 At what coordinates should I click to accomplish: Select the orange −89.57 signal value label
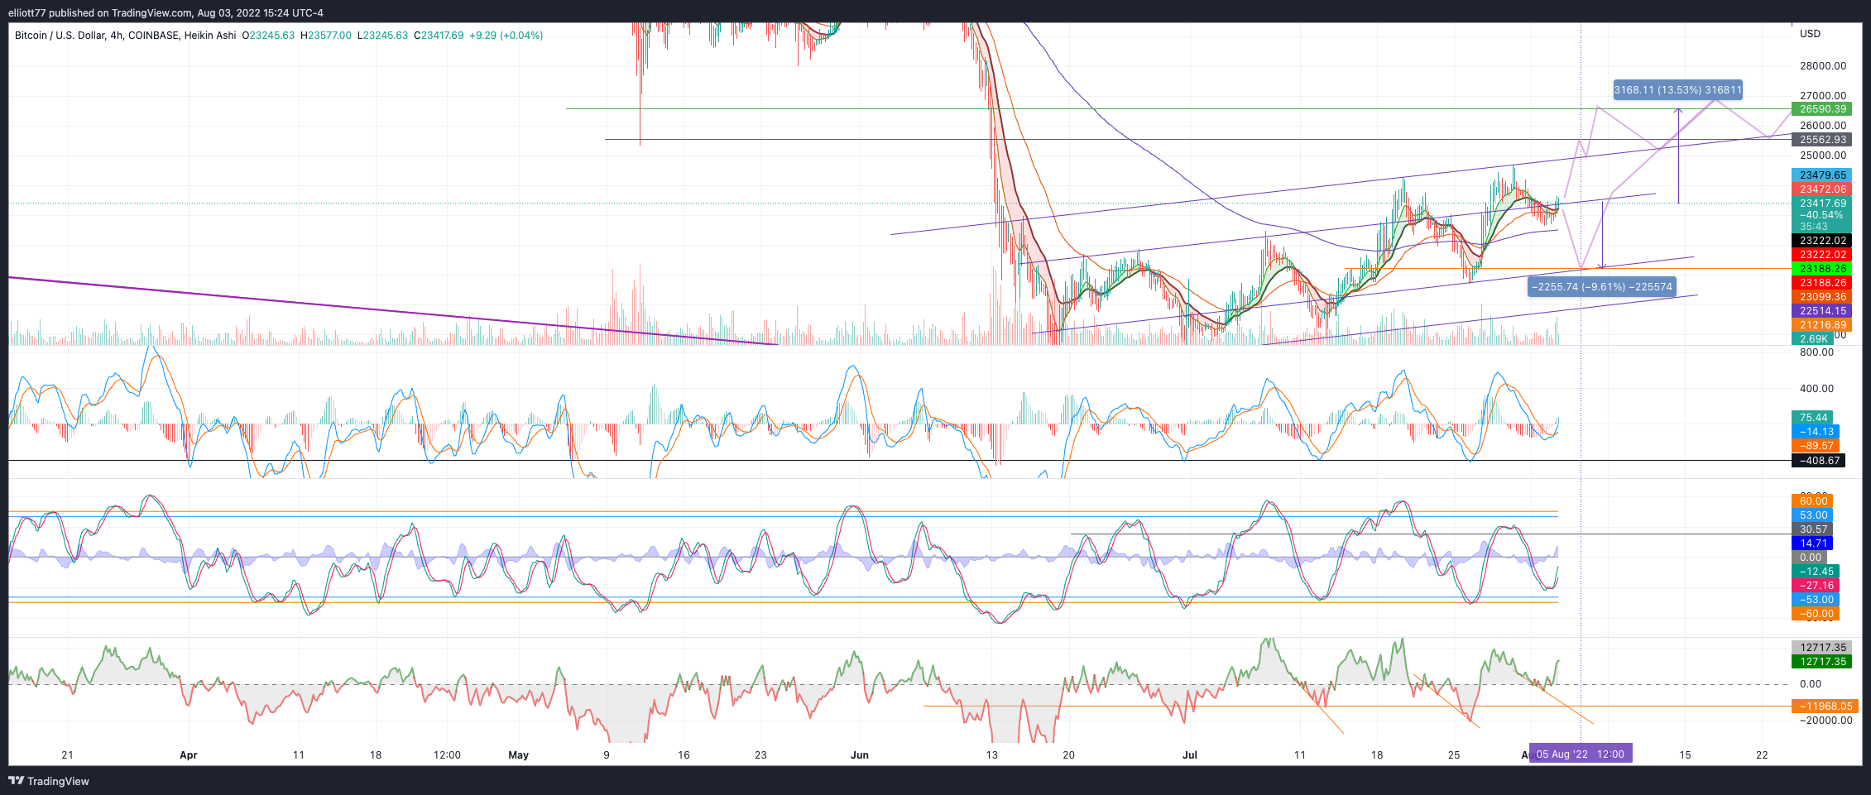pos(1816,446)
